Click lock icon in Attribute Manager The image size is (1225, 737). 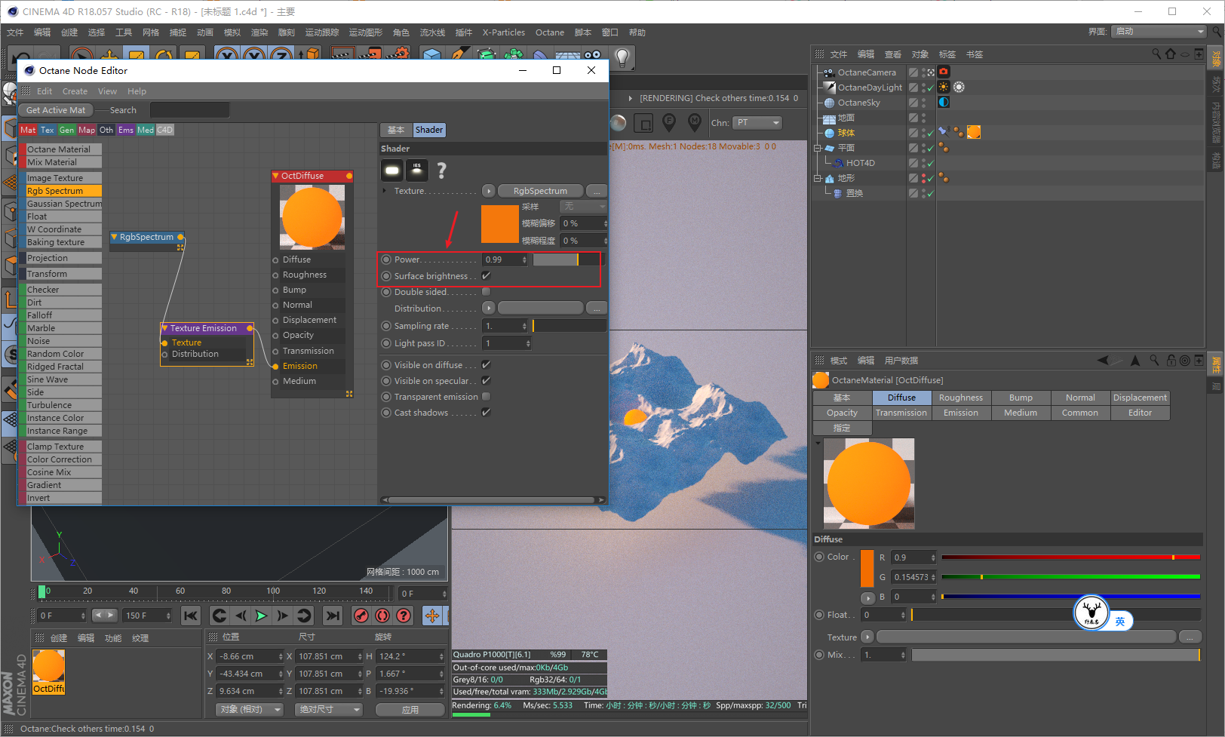(x=1171, y=360)
